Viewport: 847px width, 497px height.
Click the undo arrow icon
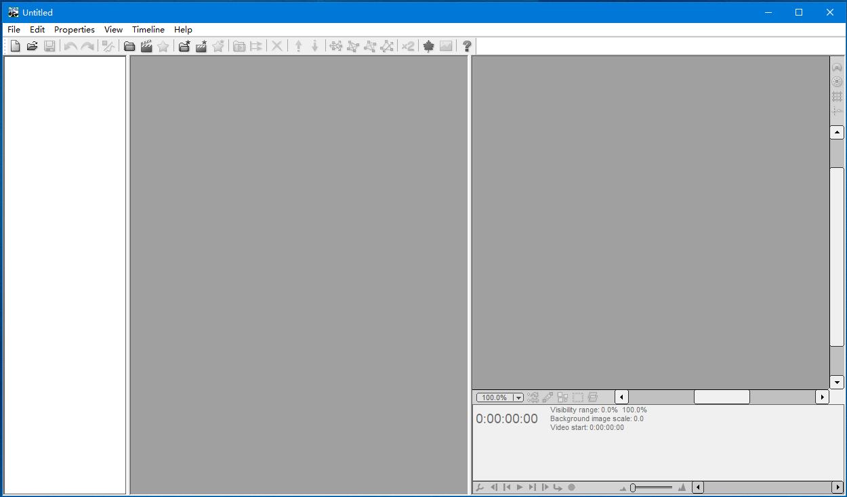point(70,46)
